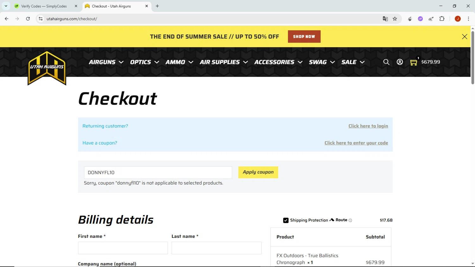Click the extension icon left of the puzzle icon
475x267 pixels.
pos(431,19)
